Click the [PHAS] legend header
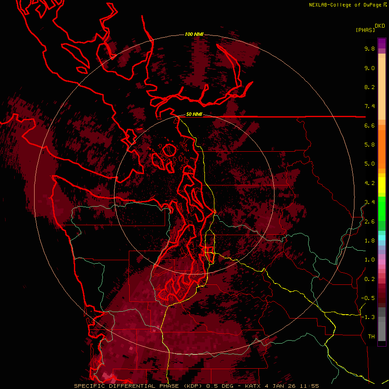389x389 pixels. pyautogui.click(x=365, y=30)
